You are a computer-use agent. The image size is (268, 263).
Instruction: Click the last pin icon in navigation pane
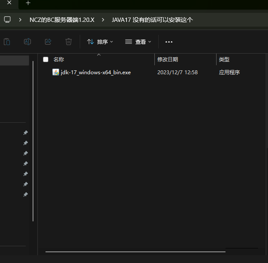(26, 194)
